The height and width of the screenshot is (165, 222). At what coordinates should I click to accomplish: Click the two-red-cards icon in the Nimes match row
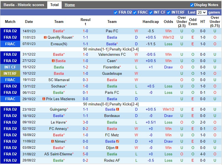pos(117,142)
